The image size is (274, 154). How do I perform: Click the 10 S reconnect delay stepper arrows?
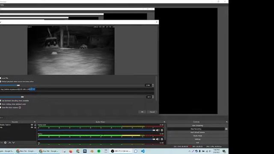pos(153,97)
